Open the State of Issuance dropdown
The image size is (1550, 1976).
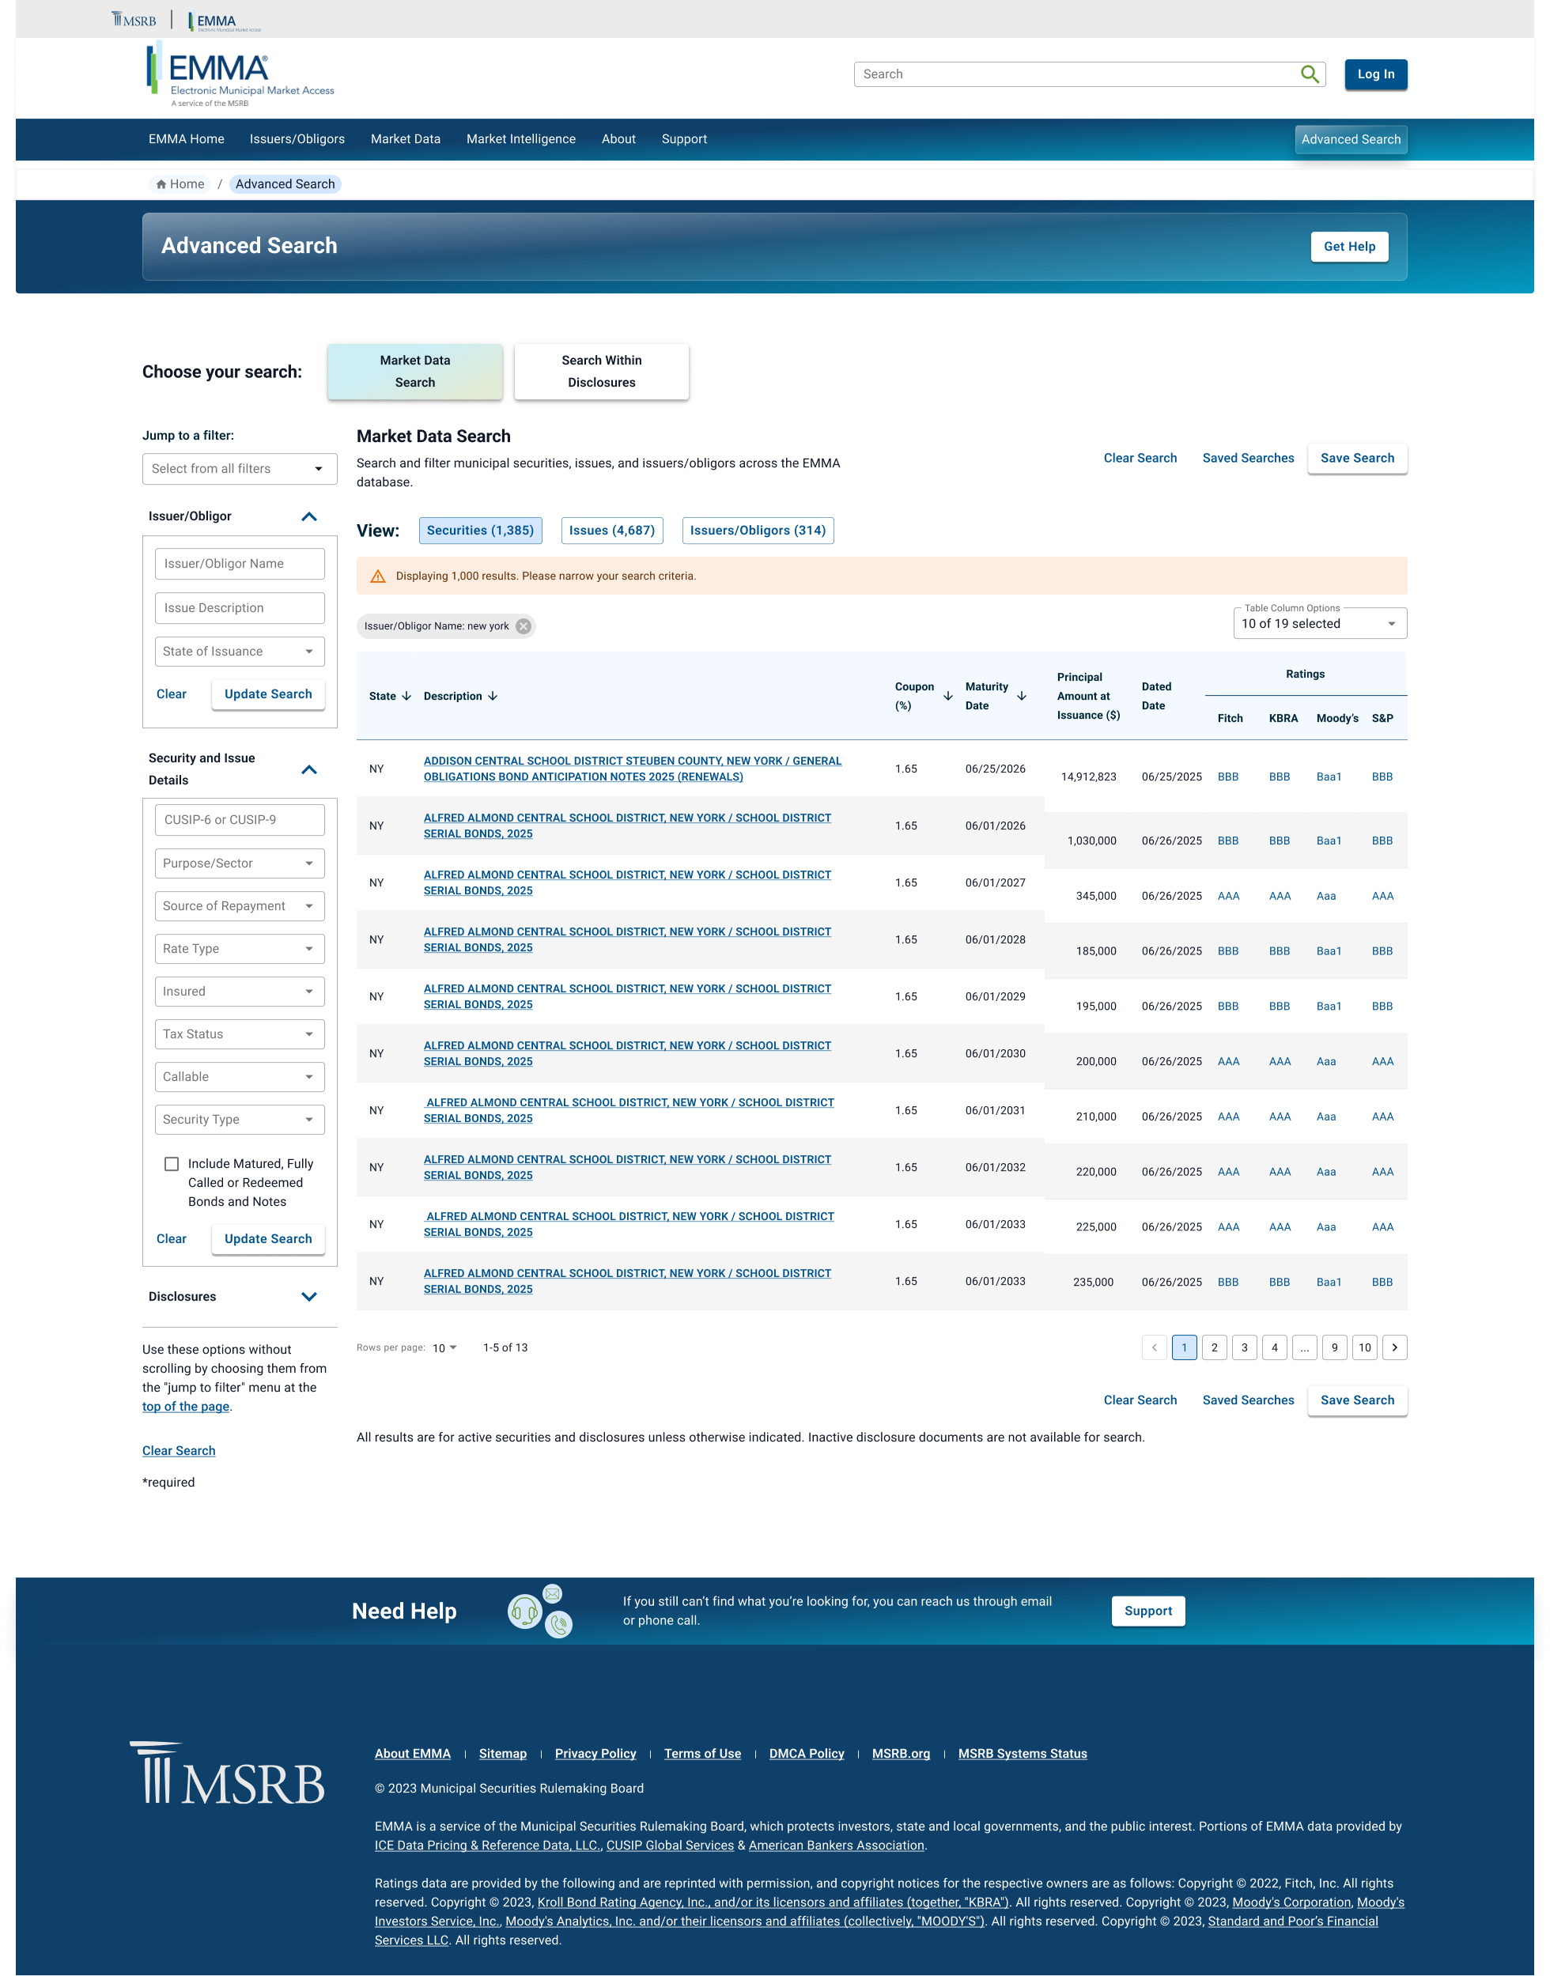pos(240,652)
